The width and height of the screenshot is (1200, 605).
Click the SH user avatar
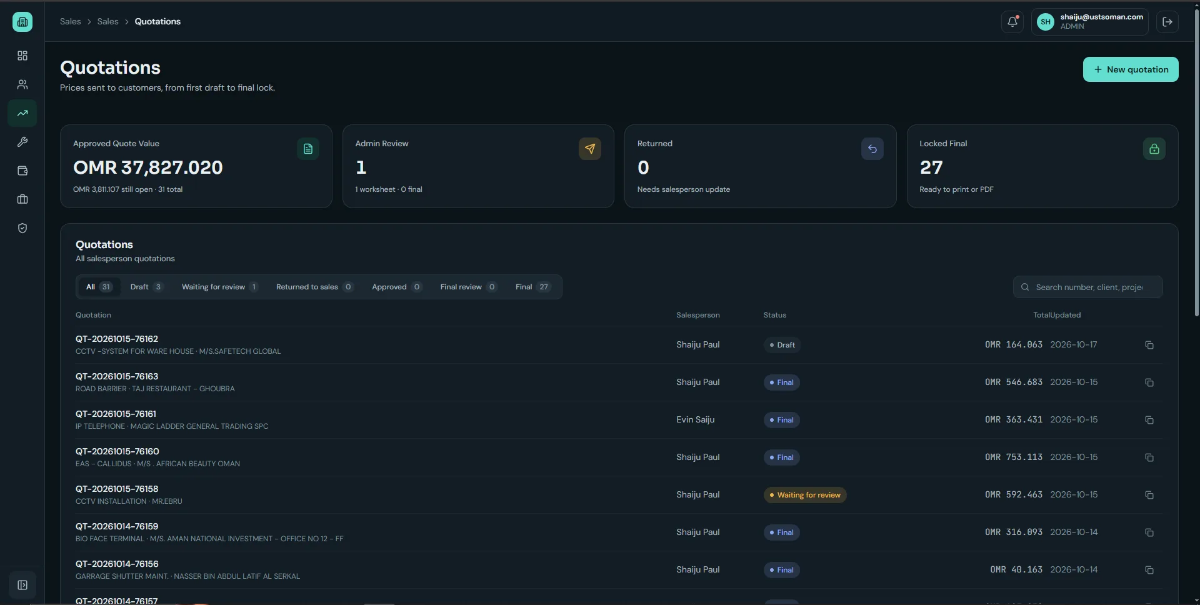pyautogui.click(x=1046, y=22)
